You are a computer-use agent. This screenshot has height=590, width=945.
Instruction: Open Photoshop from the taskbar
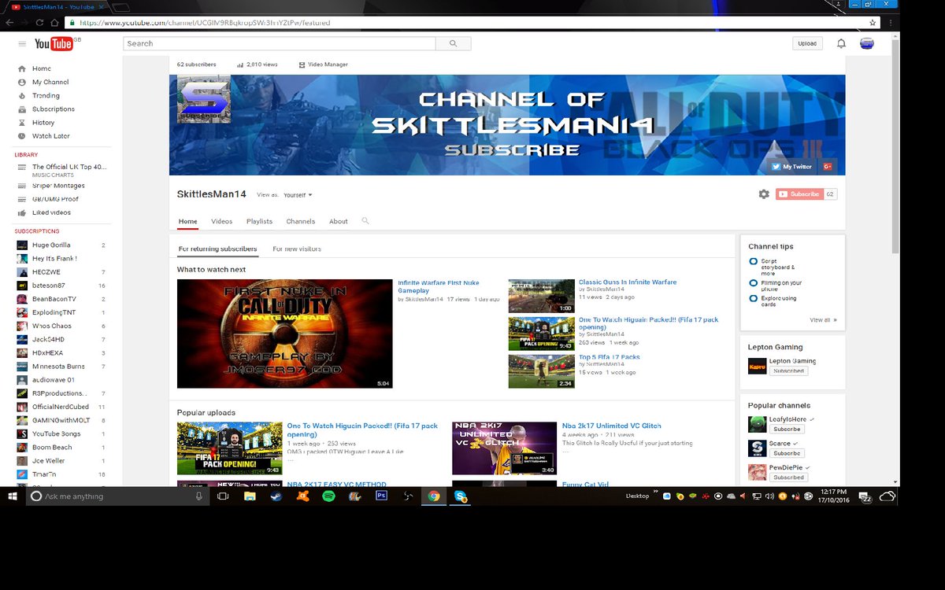tap(382, 496)
